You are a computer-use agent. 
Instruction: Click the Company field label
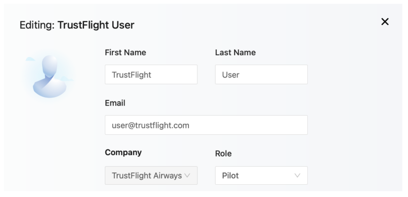(x=123, y=153)
